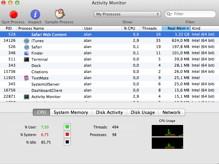Select the SystemUIServer process row
The width and height of the screenshot is (219, 164).
tap(110, 84)
